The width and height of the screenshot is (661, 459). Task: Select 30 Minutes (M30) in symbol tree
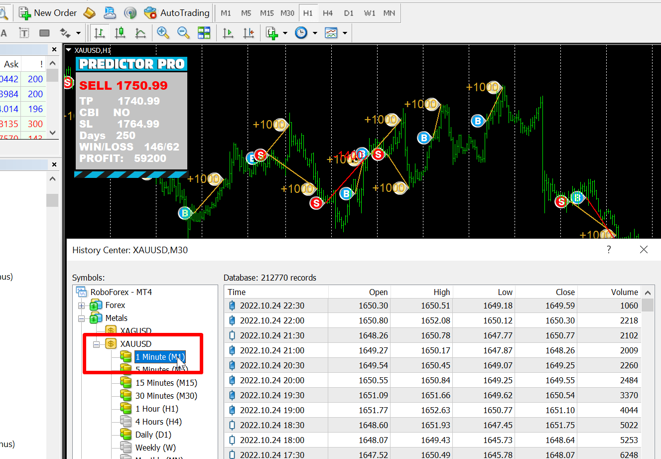166,396
